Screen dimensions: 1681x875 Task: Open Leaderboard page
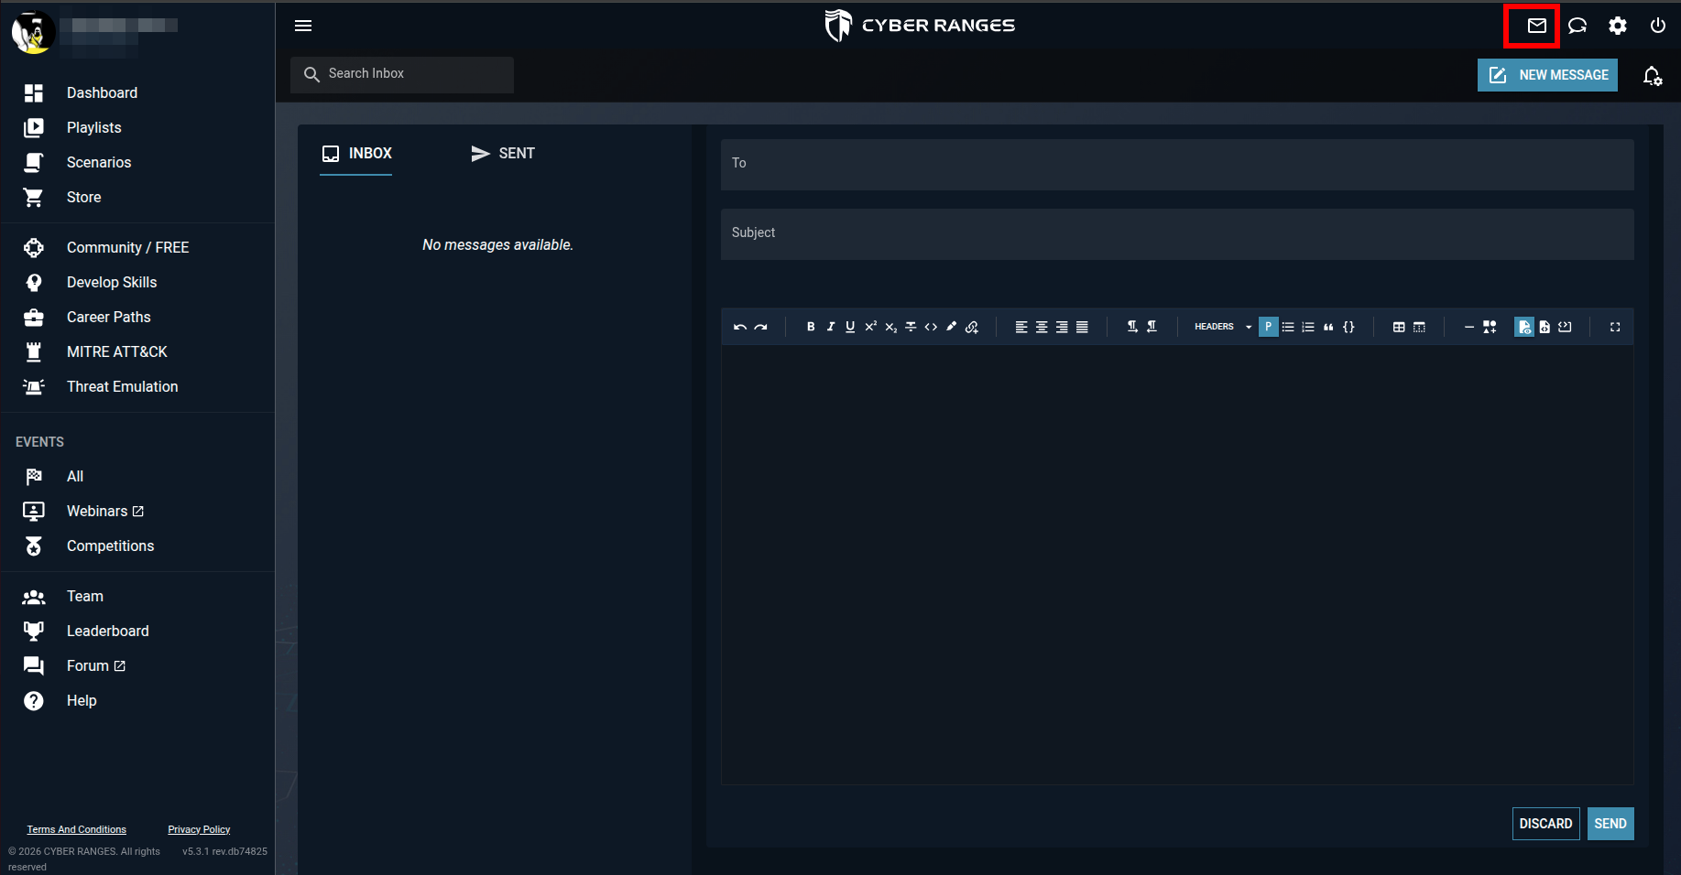click(x=107, y=632)
